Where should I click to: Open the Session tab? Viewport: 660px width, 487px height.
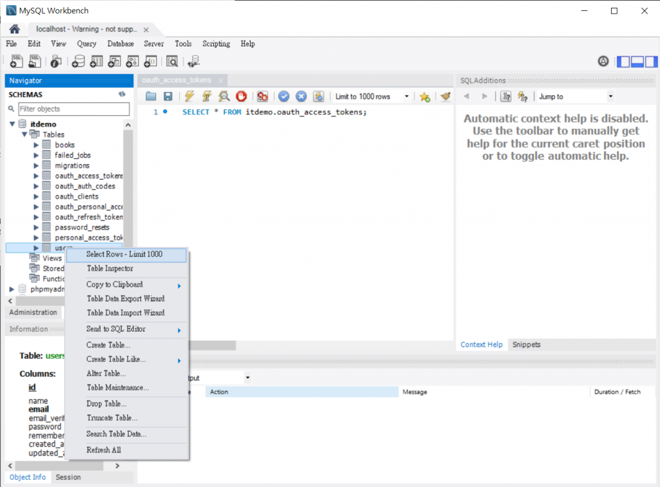click(68, 477)
